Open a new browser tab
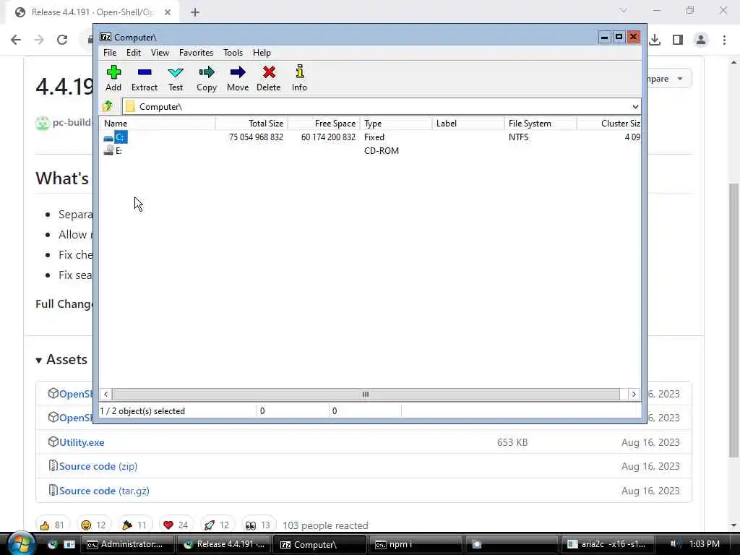Viewport: 740px width, 555px height. tap(195, 12)
